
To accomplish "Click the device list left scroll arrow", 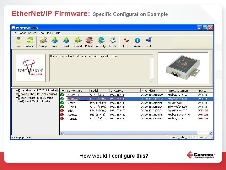I will [x=62, y=133].
